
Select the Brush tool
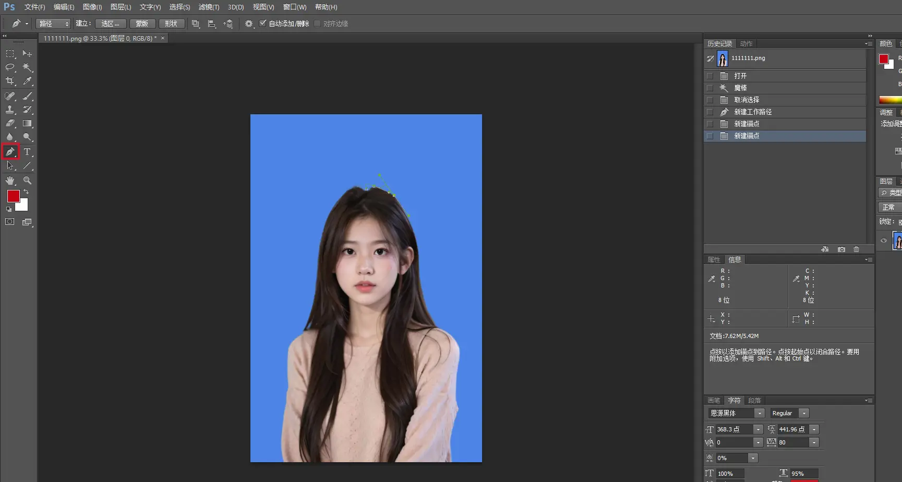coord(27,96)
